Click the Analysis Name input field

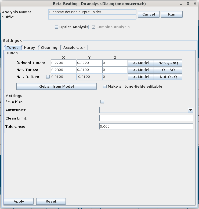pyautogui.click(x=92, y=12)
